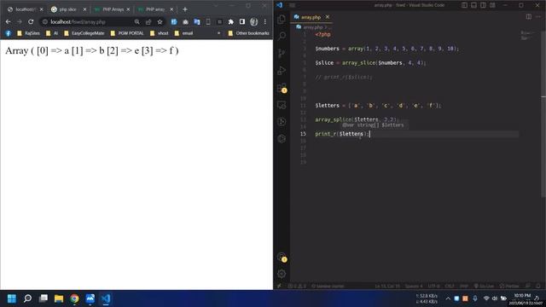Open the RajSites bookmark folder

pyautogui.click(x=28, y=33)
